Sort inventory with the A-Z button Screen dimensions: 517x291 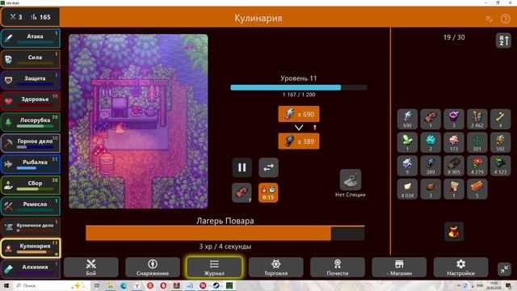pyautogui.click(x=503, y=40)
